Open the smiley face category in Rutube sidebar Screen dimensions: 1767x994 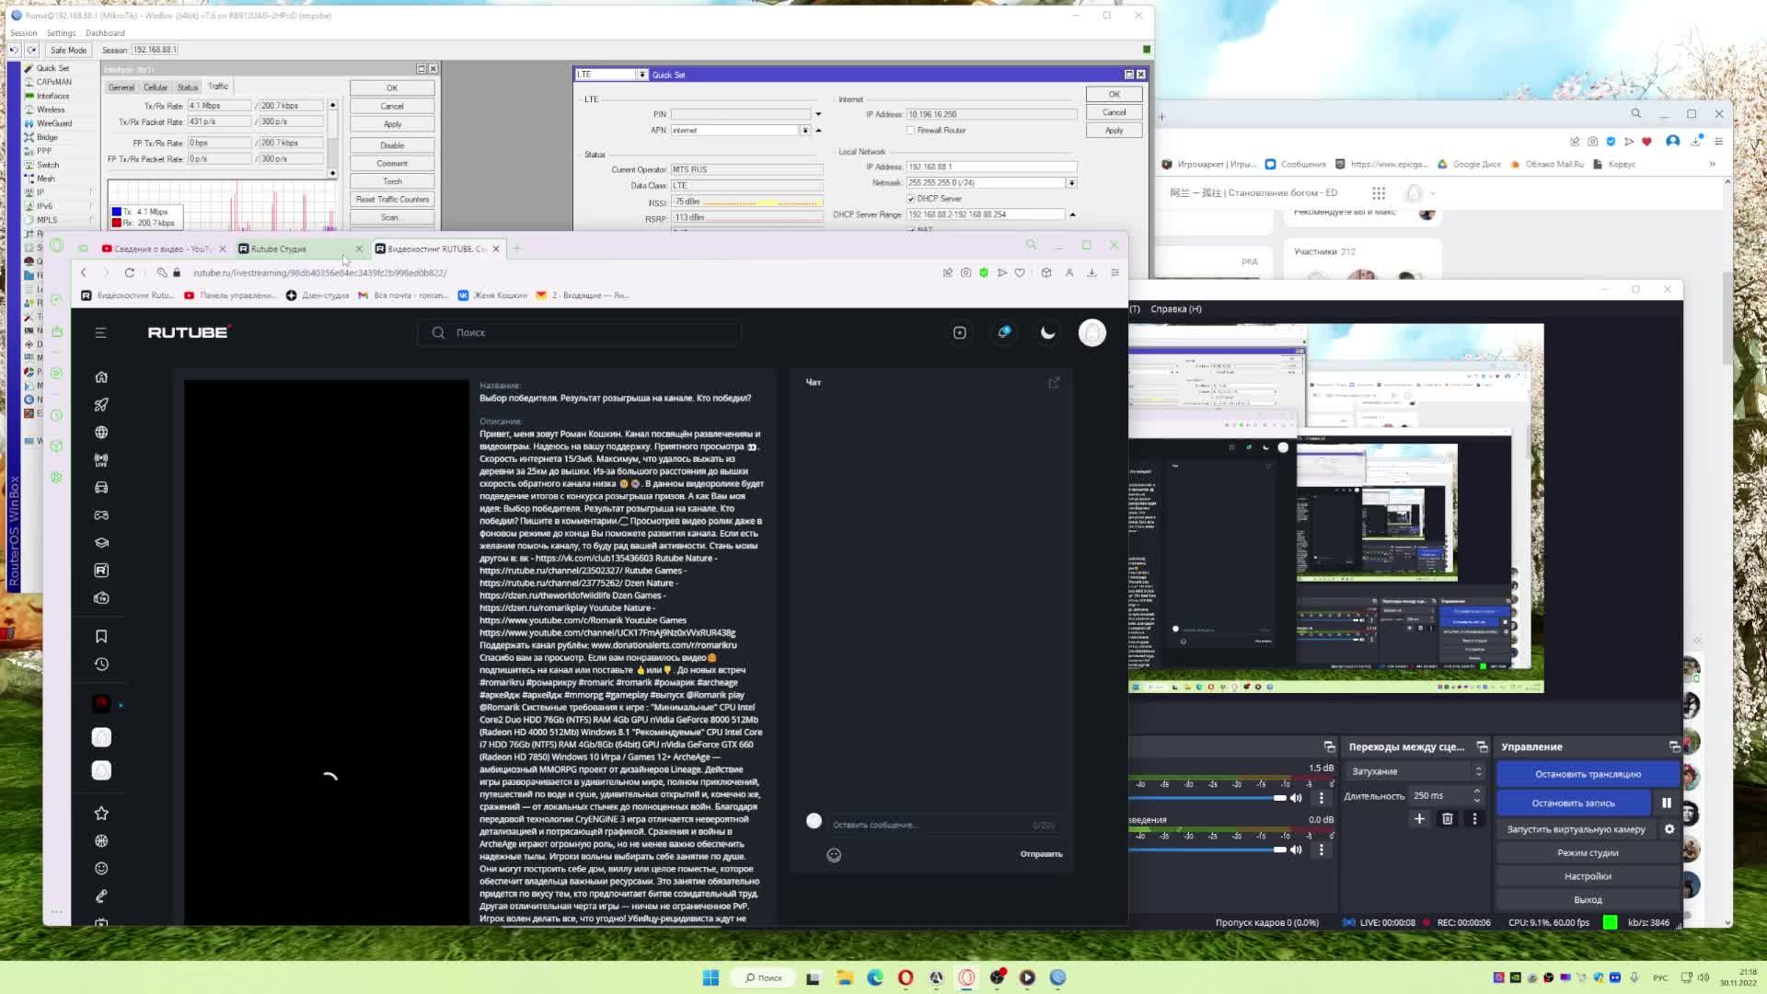(101, 868)
